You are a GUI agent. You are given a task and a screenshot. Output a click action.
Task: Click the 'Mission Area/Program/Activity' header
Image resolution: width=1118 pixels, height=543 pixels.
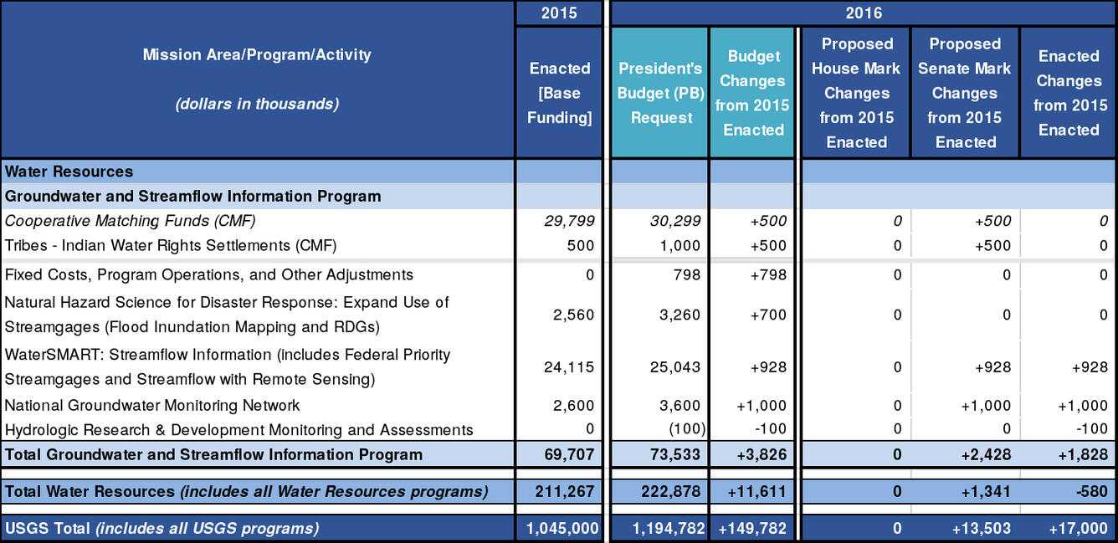257,55
